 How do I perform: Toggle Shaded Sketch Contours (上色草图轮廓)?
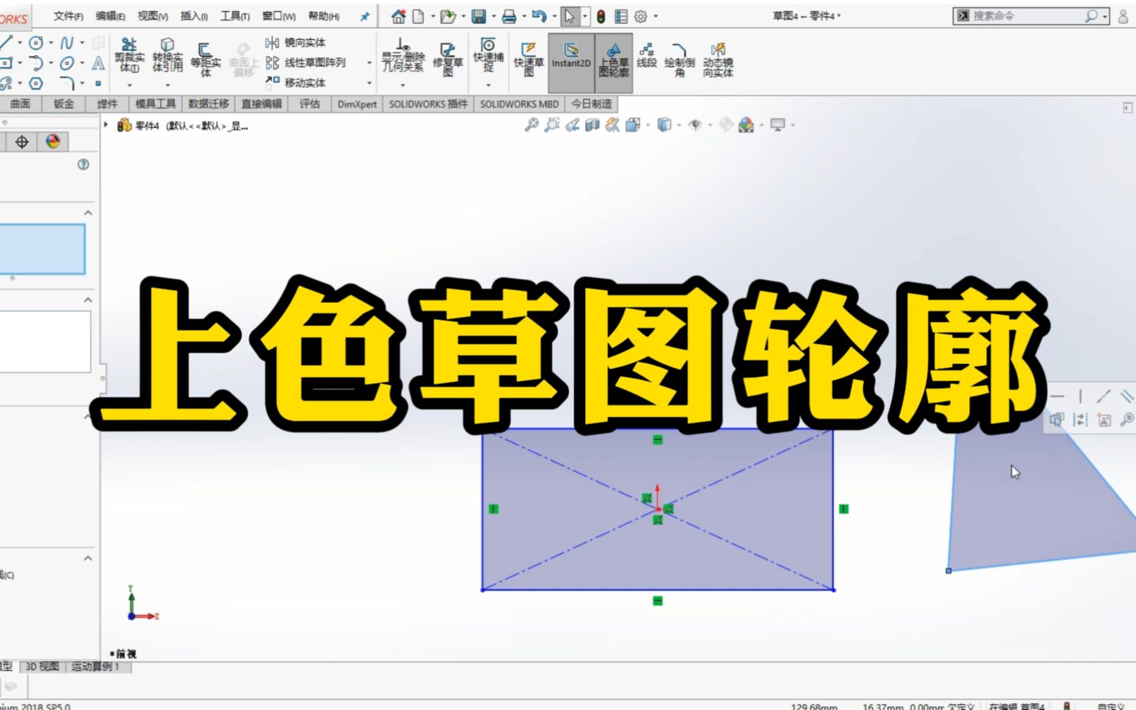[x=614, y=63]
